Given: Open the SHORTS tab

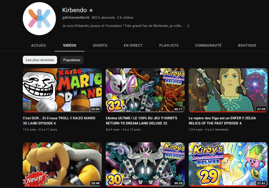Looking at the screenshot, I should pos(100,45).
